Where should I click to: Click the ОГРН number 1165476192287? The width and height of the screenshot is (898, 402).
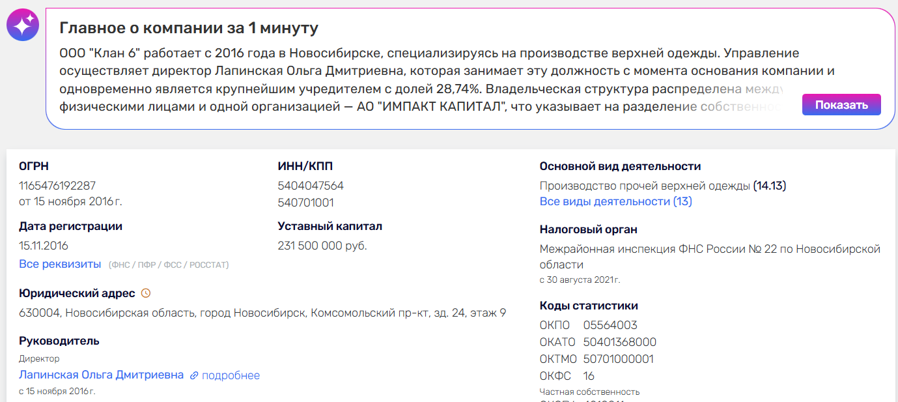[x=57, y=186]
